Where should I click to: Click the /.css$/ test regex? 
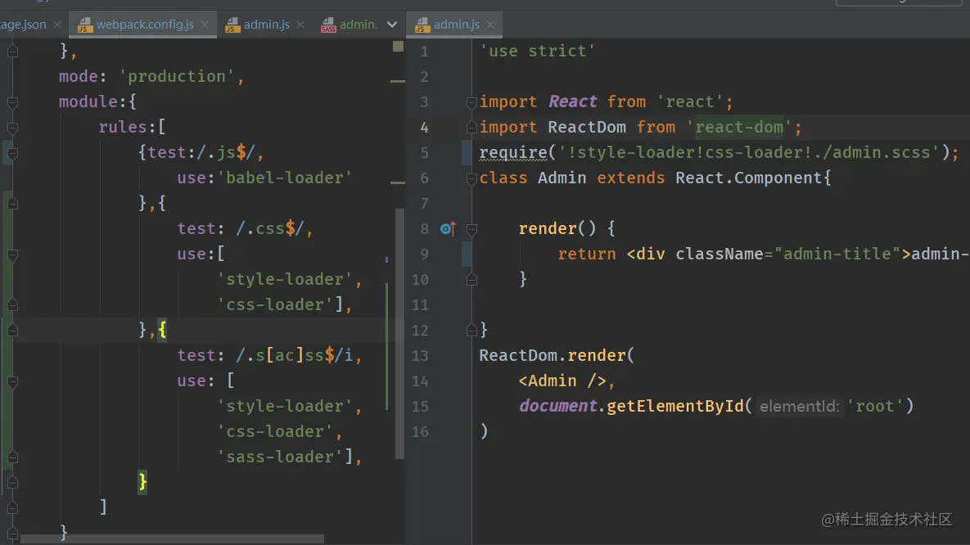pyautogui.click(x=270, y=229)
